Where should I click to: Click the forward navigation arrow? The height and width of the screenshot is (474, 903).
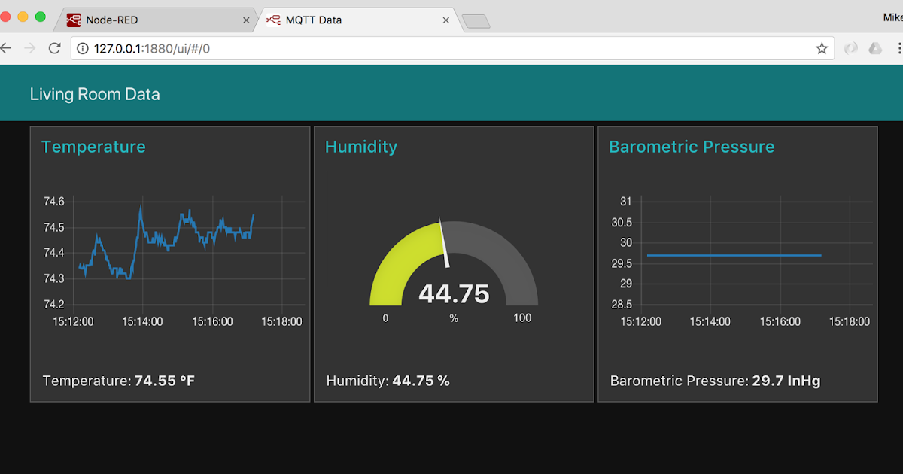point(29,47)
